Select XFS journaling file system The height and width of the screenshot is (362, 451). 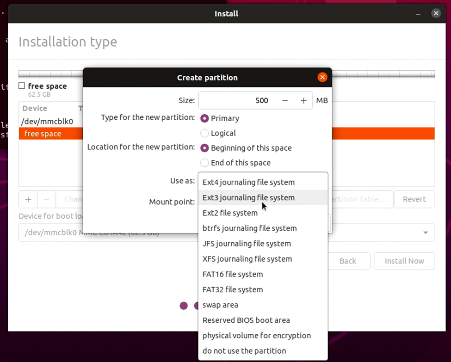(x=263, y=259)
